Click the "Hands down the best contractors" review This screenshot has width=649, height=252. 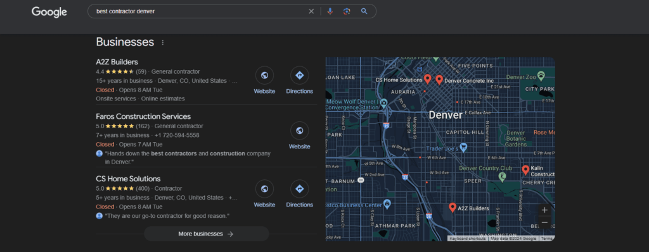pos(188,157)
